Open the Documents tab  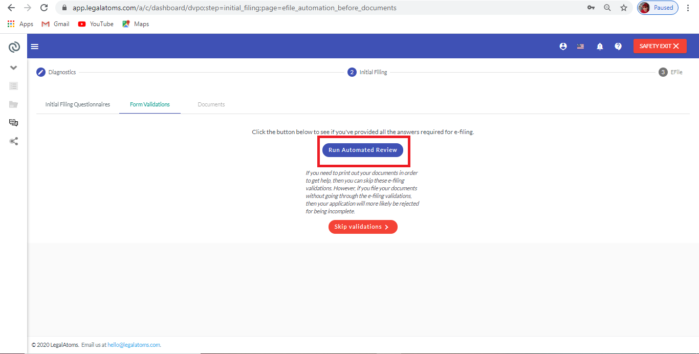point(211,104)
